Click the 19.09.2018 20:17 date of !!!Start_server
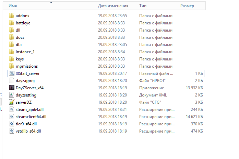 coord(112,73)
